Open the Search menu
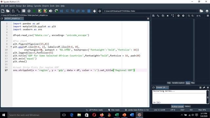 coord(12,6)
